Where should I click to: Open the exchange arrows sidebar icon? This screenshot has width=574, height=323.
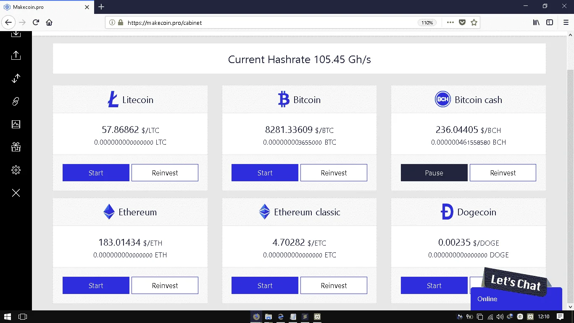click(16, 78)
